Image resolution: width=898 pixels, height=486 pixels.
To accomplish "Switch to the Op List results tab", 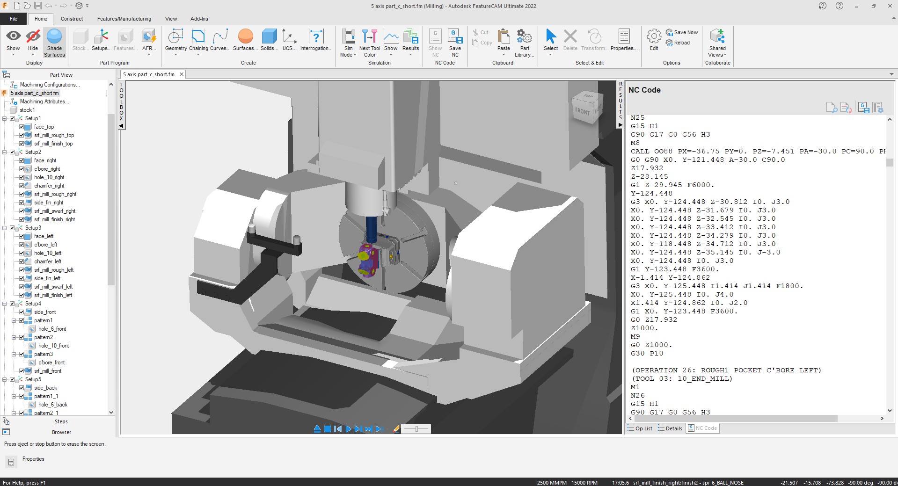I will (641, 428).
